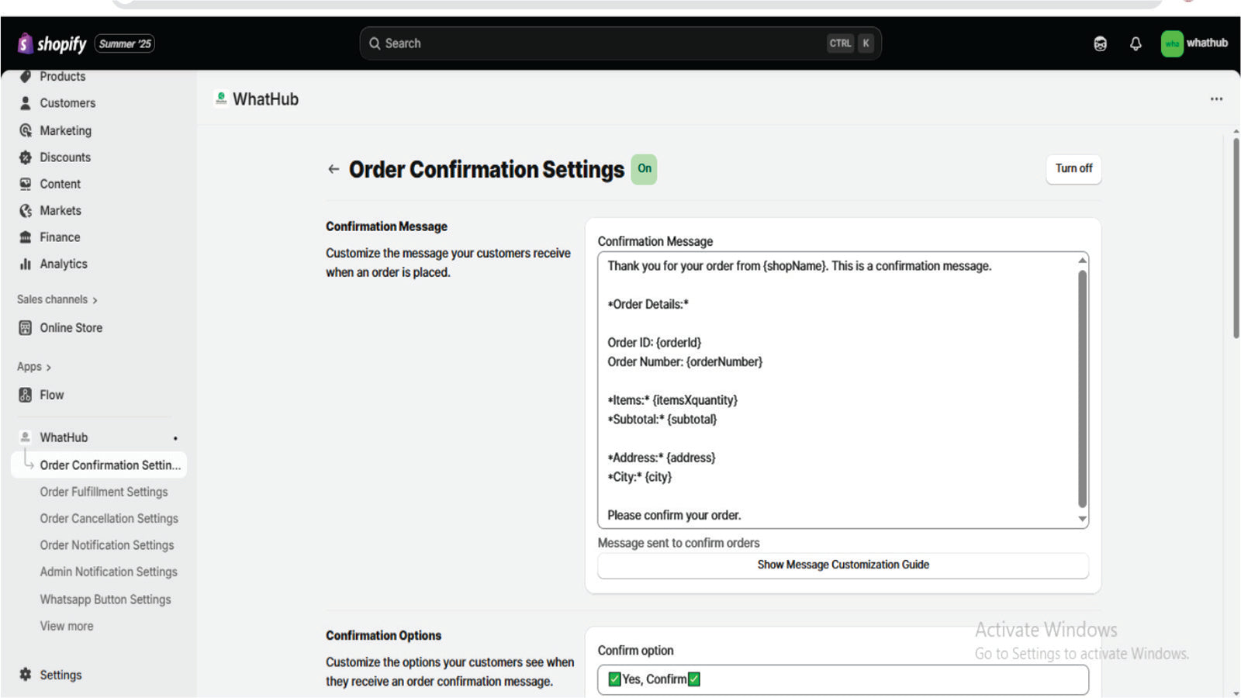Click Show Message Customization Guide button
Image resolution: width=1241 pixels, height=698 pixels.
(843, 565)
